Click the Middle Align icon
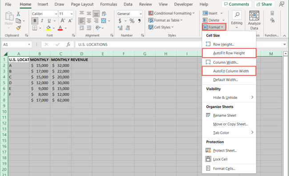289x176 pixels. tap(89, 13)
